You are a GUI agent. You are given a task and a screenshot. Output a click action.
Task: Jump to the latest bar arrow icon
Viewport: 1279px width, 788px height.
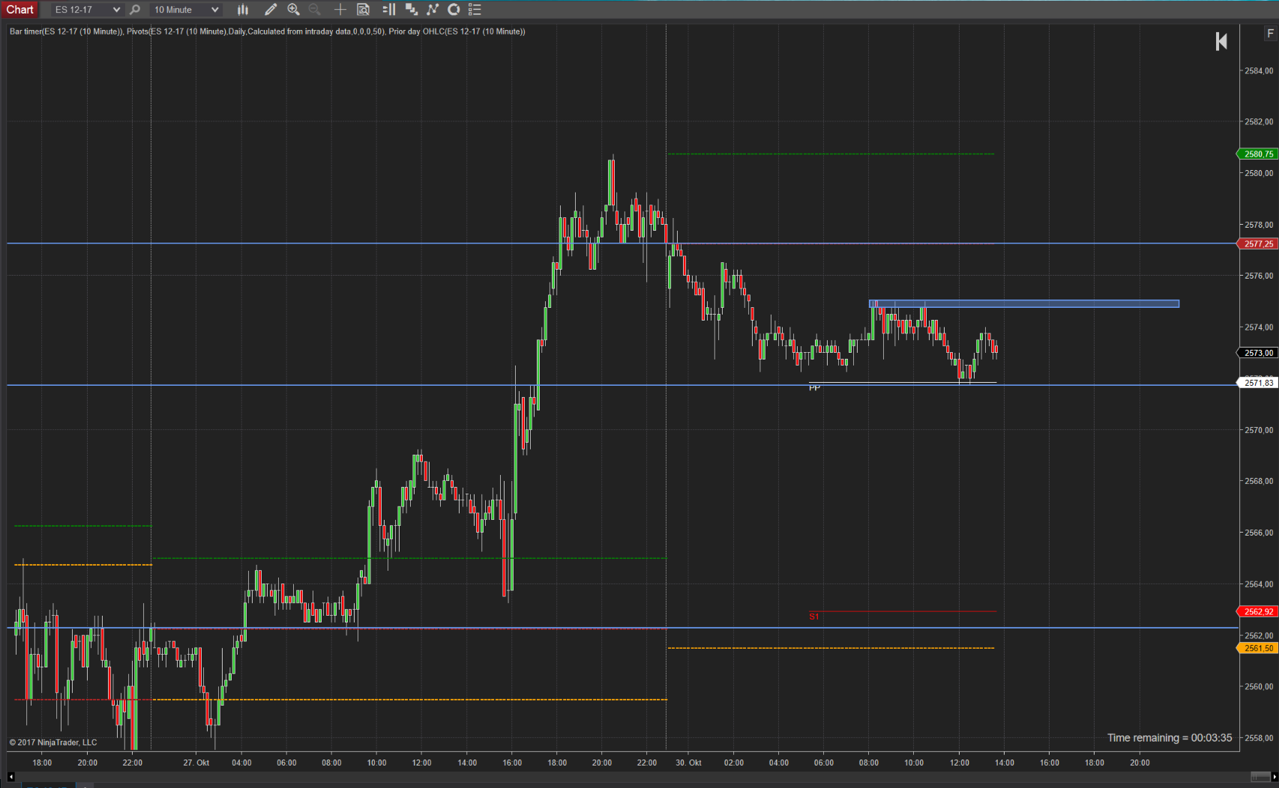[1221, 41]
